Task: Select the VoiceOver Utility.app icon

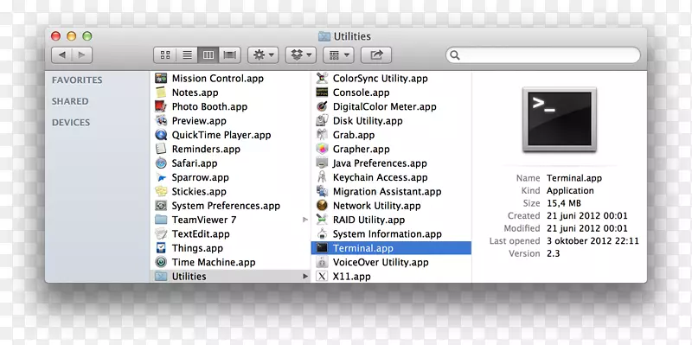Action: pyautogui.click(x=323, y=262)
